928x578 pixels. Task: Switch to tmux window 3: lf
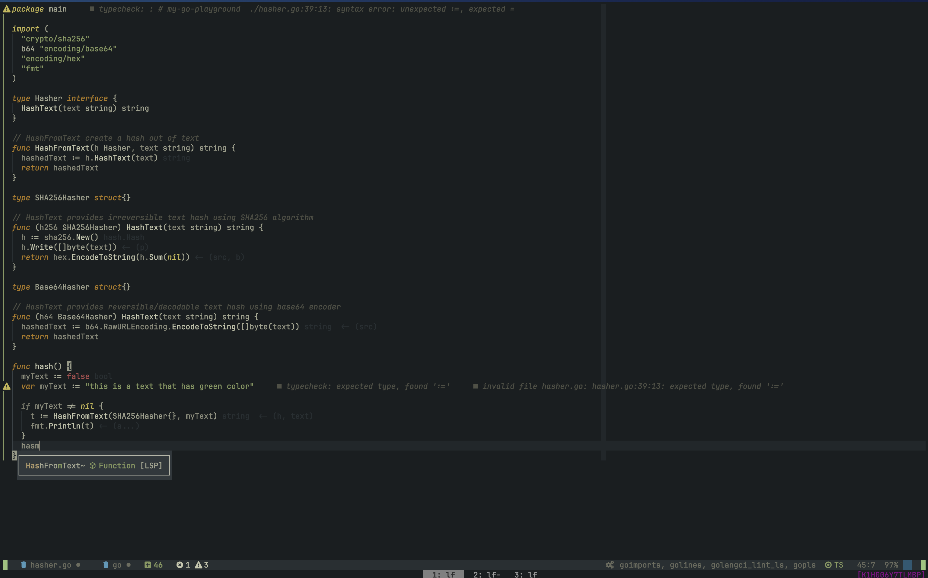(x=526, y=574)
